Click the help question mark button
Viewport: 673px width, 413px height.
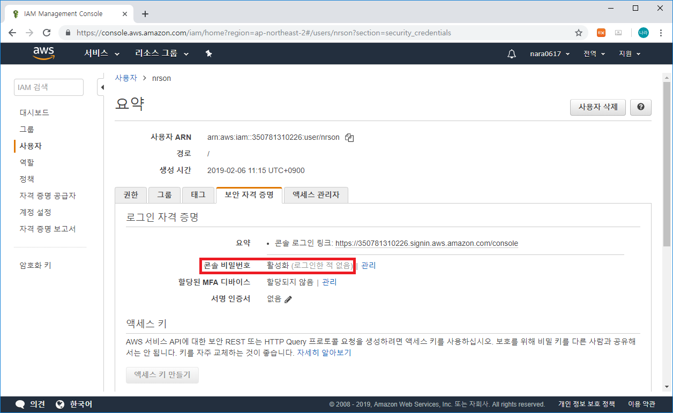pos(641,107)
